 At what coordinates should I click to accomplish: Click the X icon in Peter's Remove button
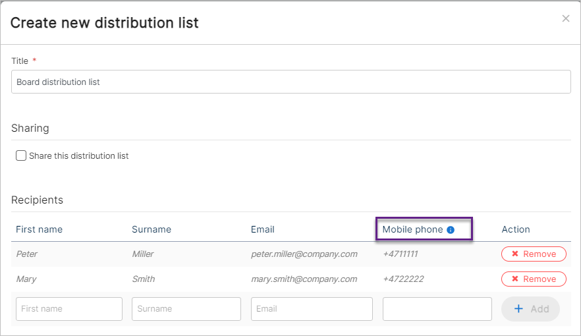pyautogui.click(x=515, y=254)
